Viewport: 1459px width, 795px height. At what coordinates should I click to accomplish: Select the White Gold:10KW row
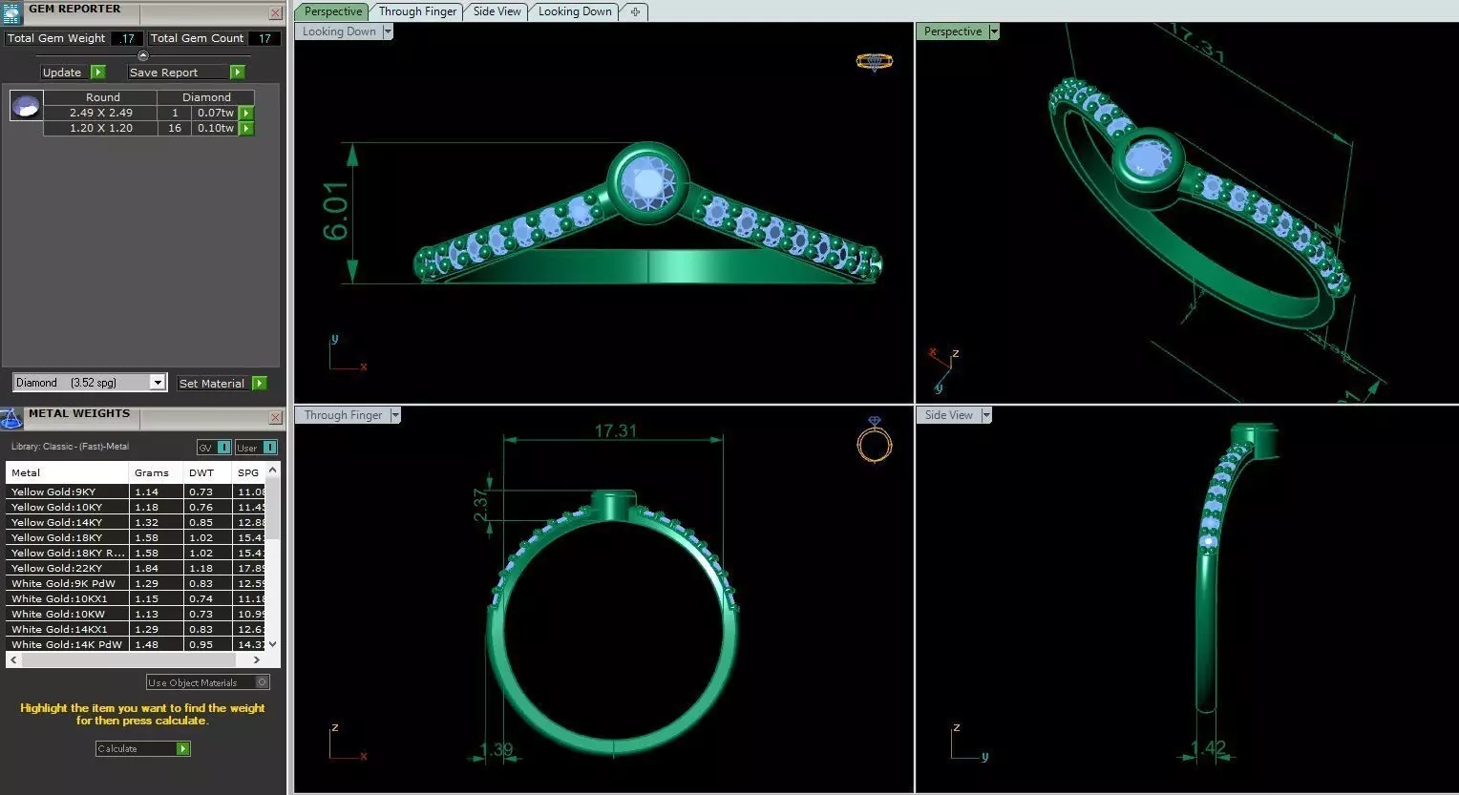click(136, 614)
